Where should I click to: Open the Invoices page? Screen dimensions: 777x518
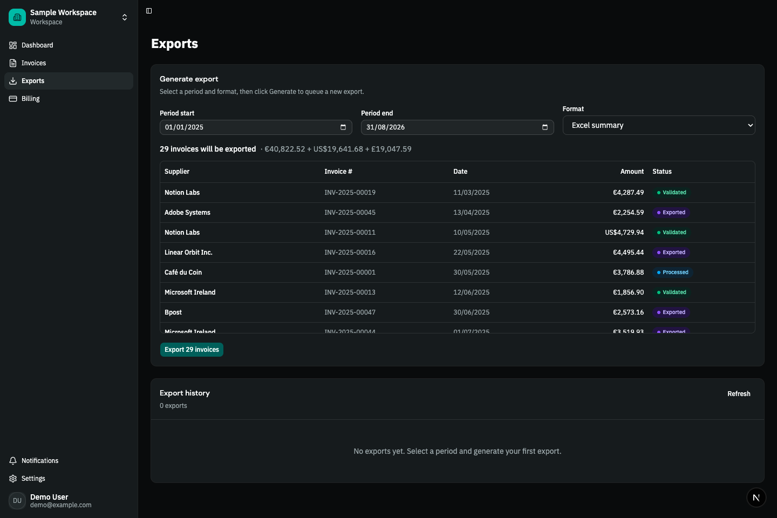(69, 63)
